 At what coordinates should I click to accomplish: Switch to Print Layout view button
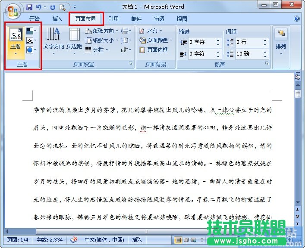(x=178, y=240)
